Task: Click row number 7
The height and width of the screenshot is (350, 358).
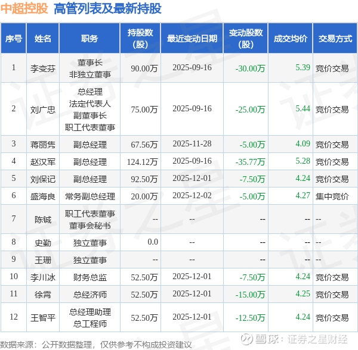Action: (x=14, y=218)
